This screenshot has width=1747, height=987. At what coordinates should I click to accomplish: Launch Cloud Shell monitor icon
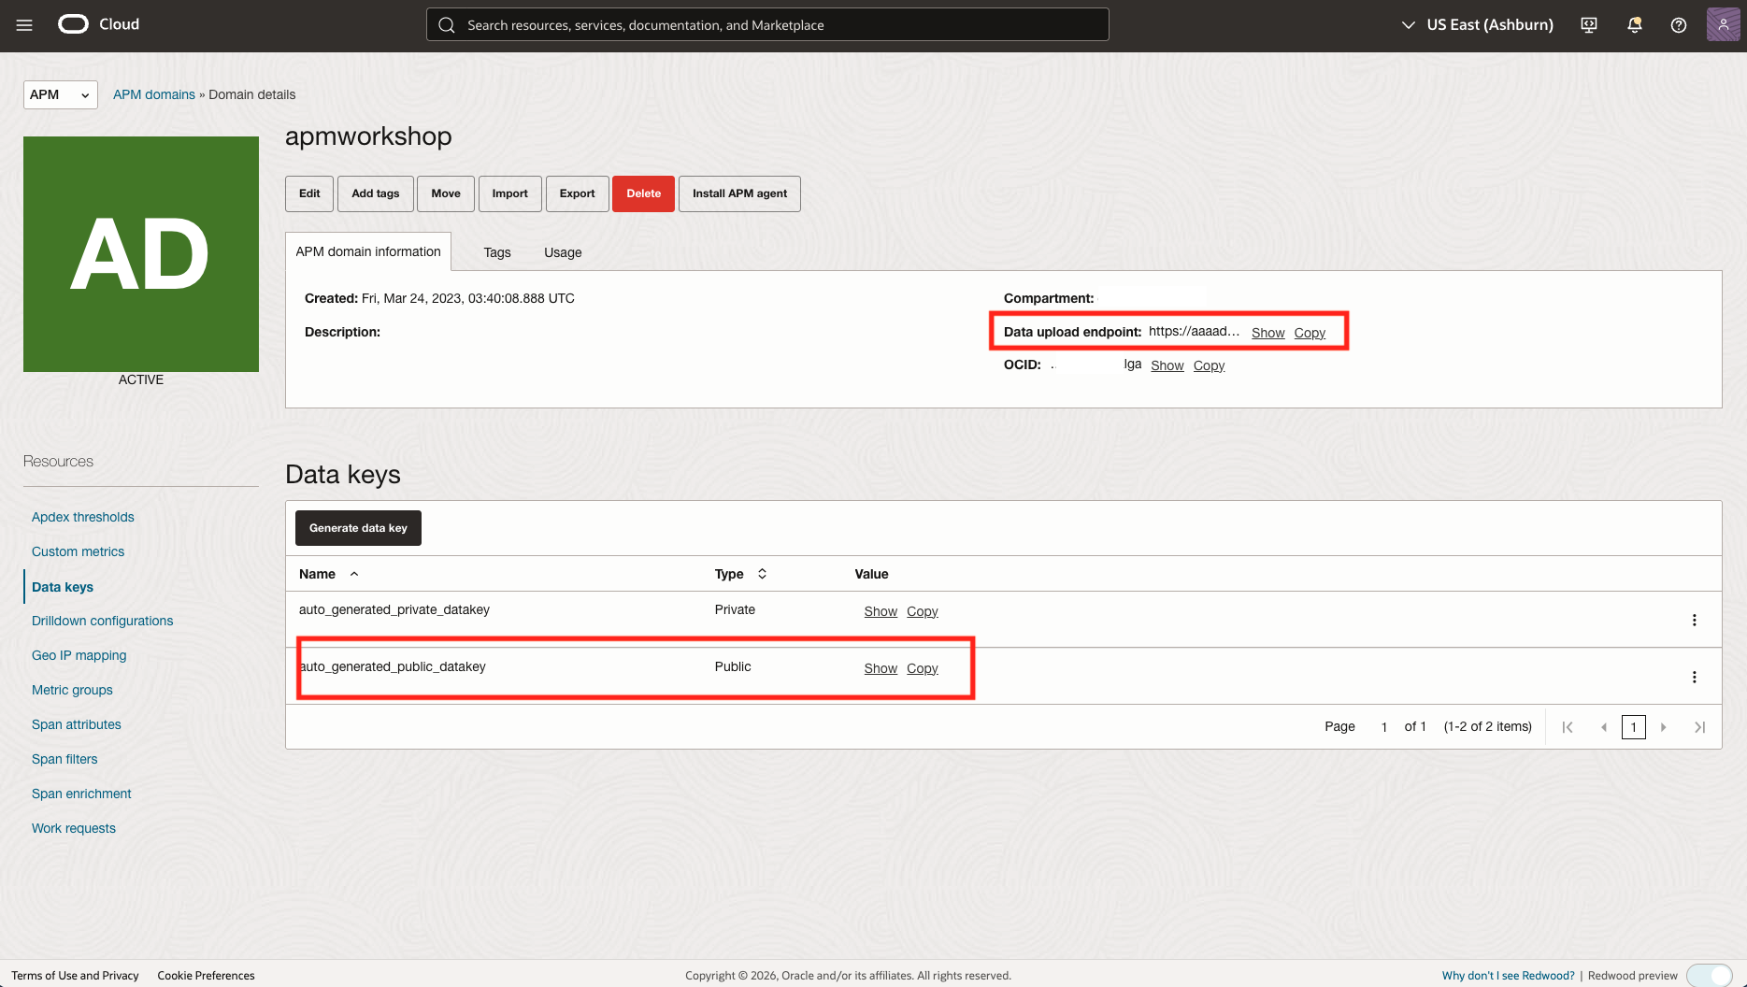point(1588,24)
